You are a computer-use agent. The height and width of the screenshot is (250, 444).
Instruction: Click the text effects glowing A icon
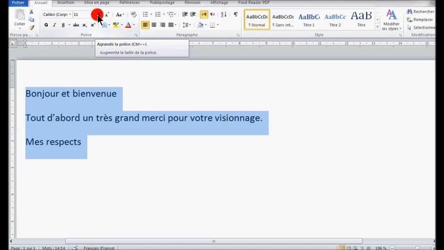click(x=105, y=25)
